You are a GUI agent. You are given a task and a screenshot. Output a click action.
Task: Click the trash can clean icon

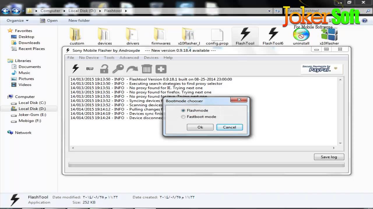[147, 69]
